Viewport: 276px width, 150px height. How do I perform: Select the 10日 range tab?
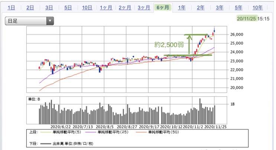tap(87, 7)
